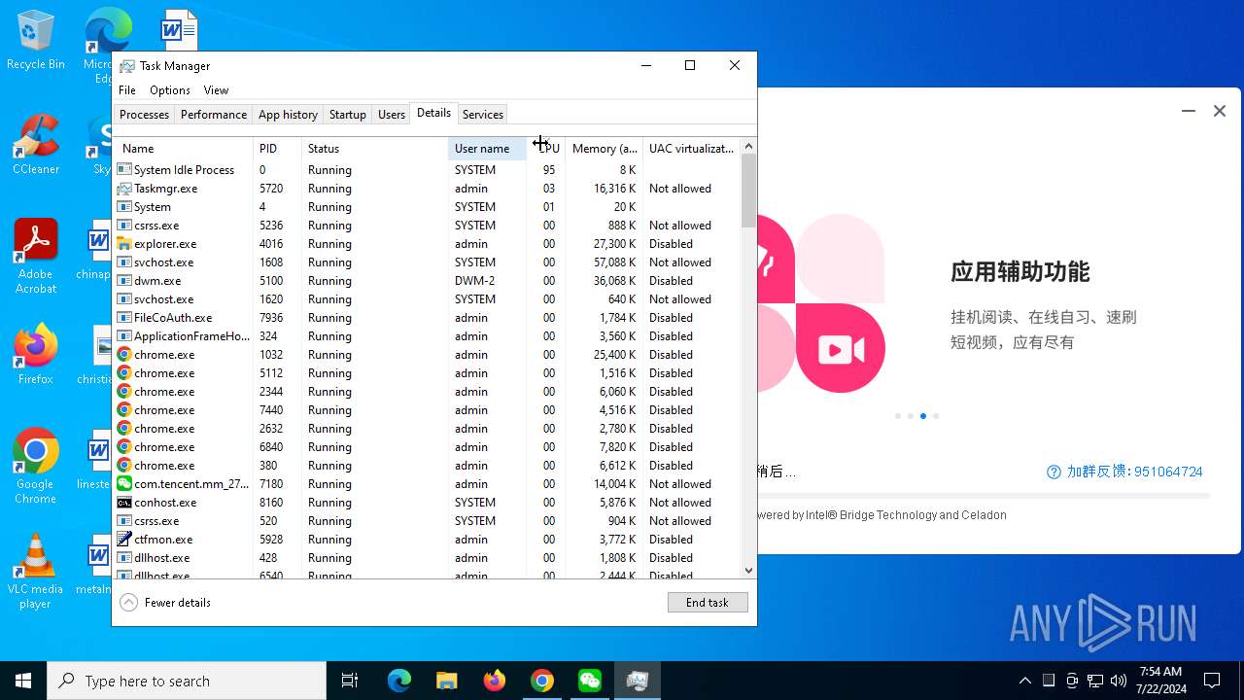1244x700 pixels.
Task: Open the File menu
Action: [127, 90]
